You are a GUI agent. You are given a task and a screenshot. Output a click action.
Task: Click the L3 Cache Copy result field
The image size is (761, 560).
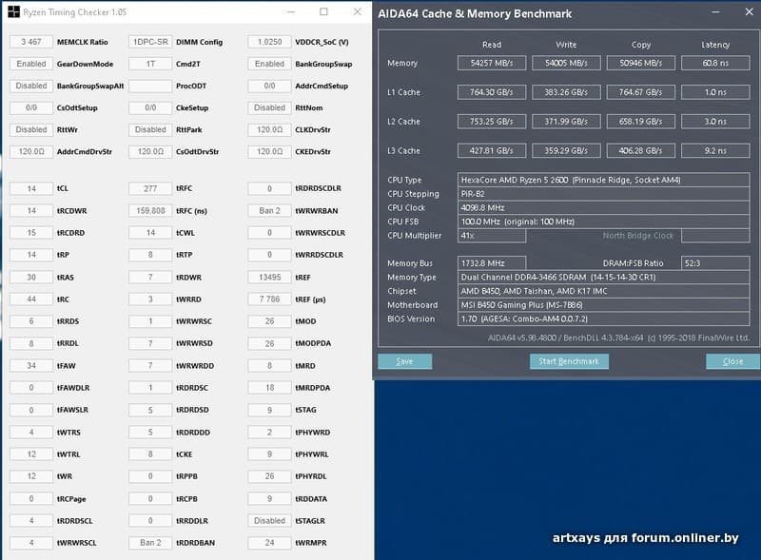click(x=640, y=151)
